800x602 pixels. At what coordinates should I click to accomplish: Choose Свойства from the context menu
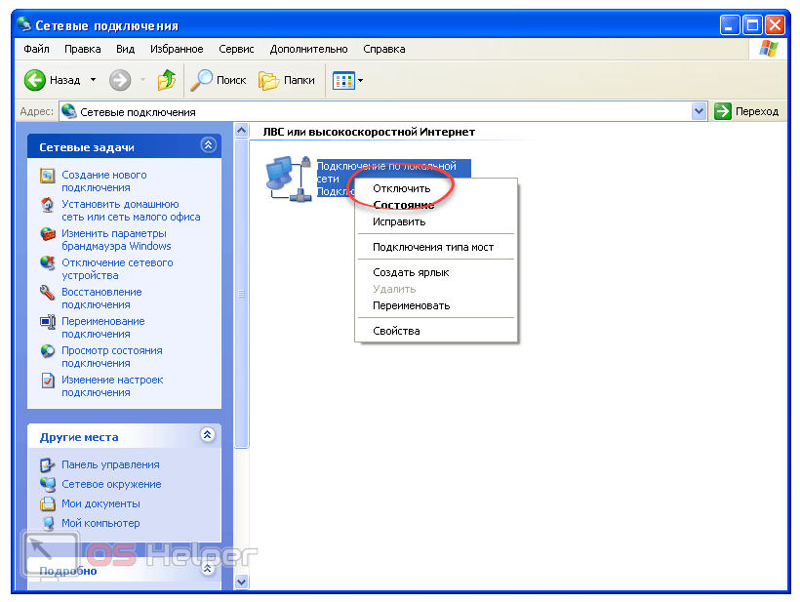(x=396, y=331)
